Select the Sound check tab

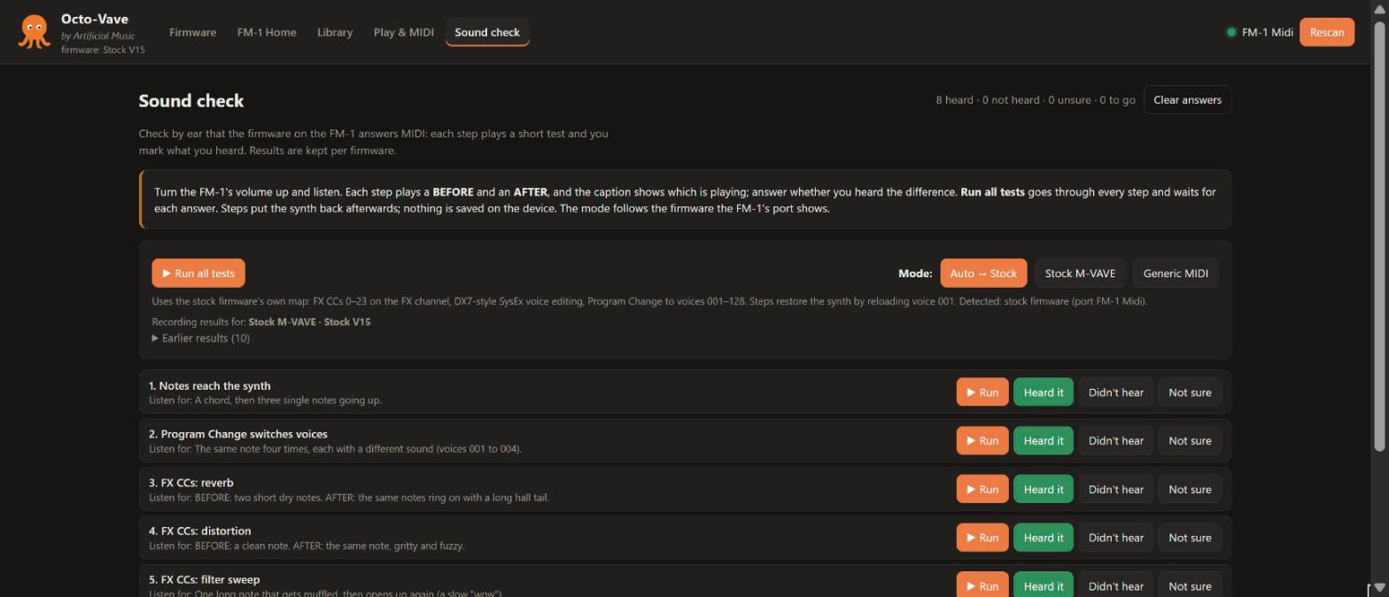(x=487, y=32)
